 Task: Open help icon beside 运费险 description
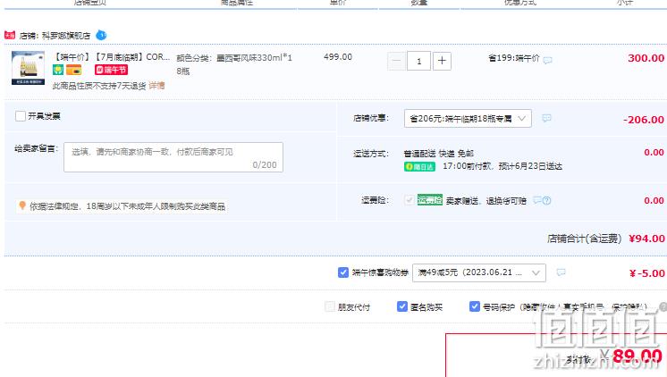pyautogui.click(x=547, y=200)
